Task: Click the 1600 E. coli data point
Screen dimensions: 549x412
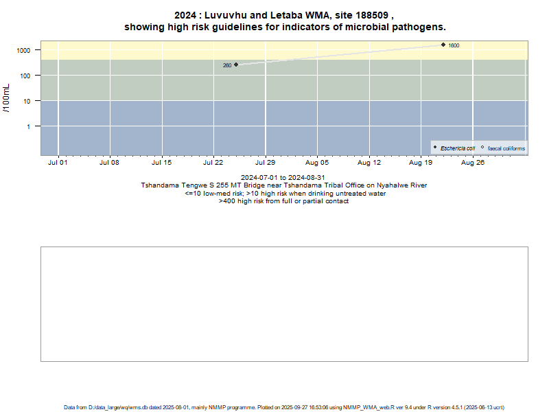Action: coord(443,45)
